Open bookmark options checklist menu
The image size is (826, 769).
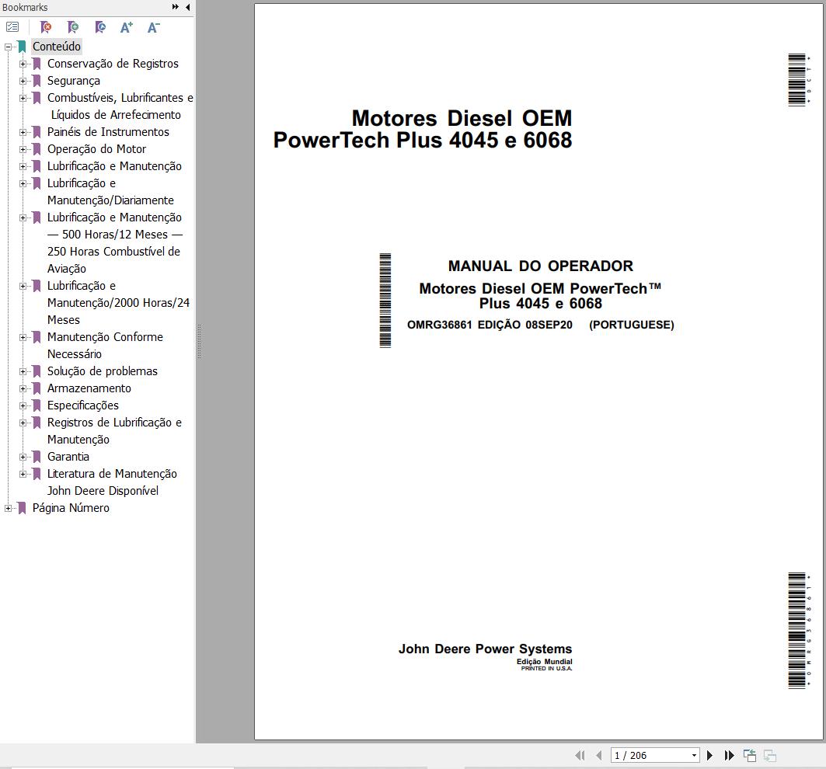(x=12, y=27)
